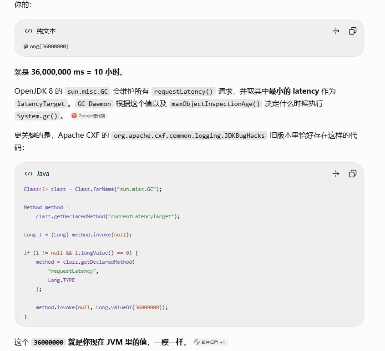Click the inline code maxObjectInspectionAge()
Viewport: 385px width, 351px height.
[216, 104]
